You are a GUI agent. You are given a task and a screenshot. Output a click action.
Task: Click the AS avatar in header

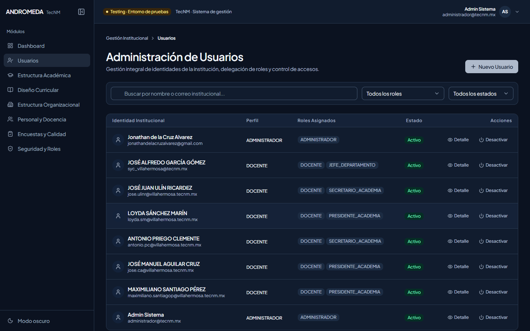tap(505, 12)
